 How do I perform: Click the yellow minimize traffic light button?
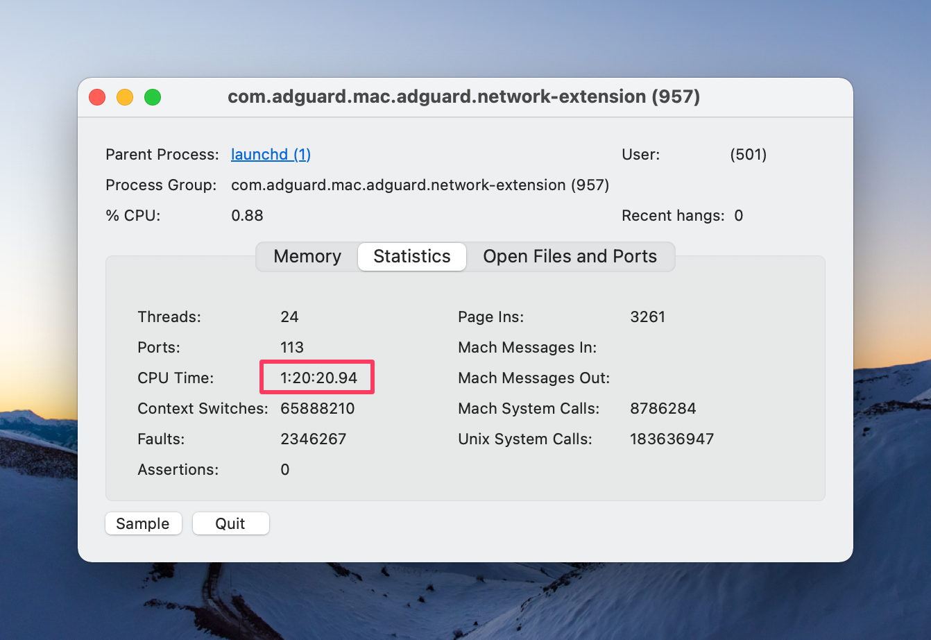[124, 97]
